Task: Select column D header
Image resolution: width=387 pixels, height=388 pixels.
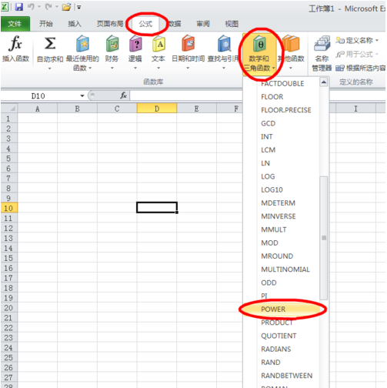Action: (157, 109)
